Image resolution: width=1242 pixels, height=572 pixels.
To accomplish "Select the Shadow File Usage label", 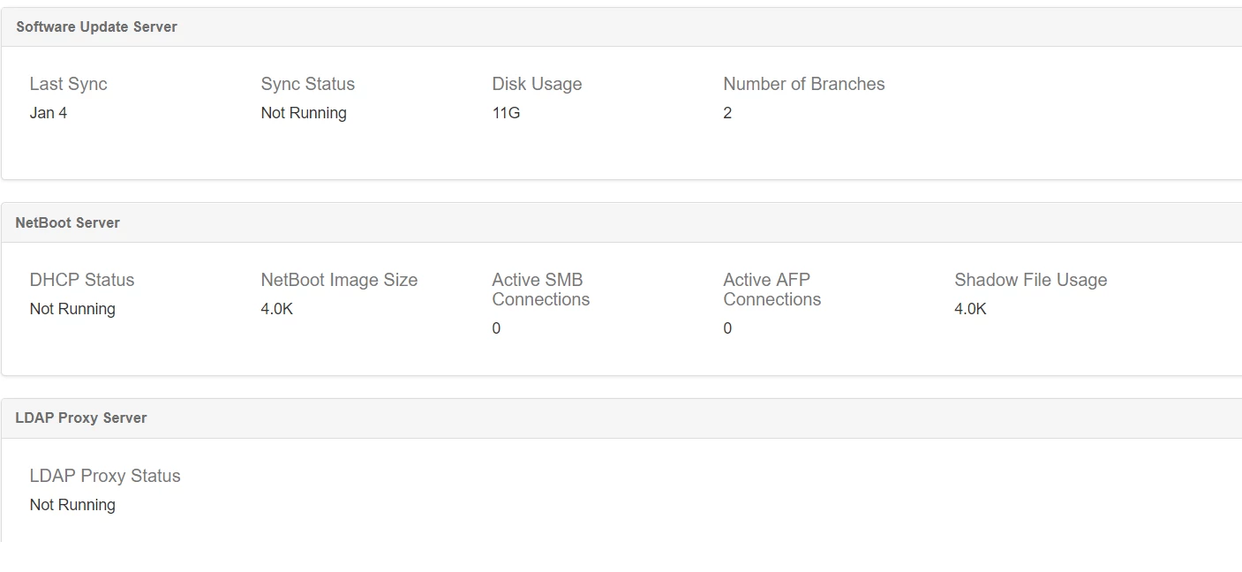I will (1030, 281).
